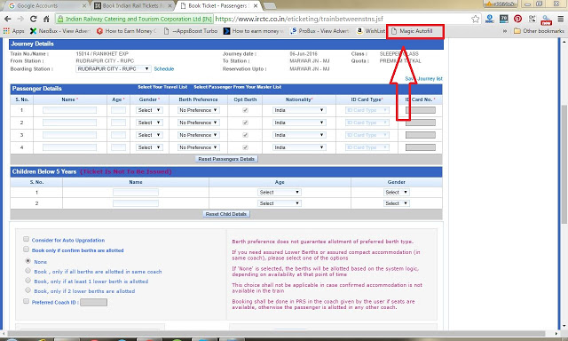The width and height of the screenshot is (568, 341).
Task: Go to browser home page icon
Action: click(46, 19)
